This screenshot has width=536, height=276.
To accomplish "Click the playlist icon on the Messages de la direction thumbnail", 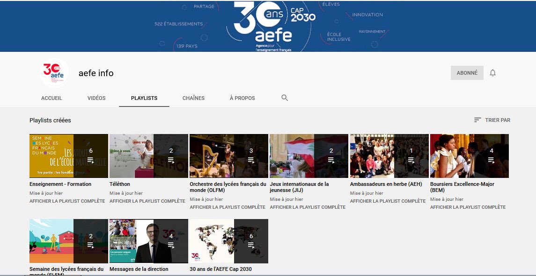I will click(x=171, y=245).
